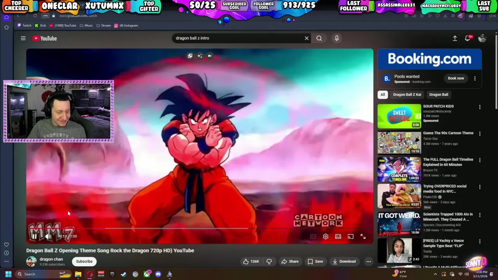Click Book now on Booking.com ad

[456, 78]
